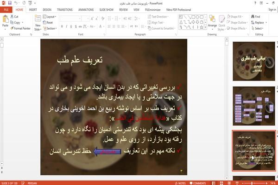Open PowerPoint Help question mark

255,3
